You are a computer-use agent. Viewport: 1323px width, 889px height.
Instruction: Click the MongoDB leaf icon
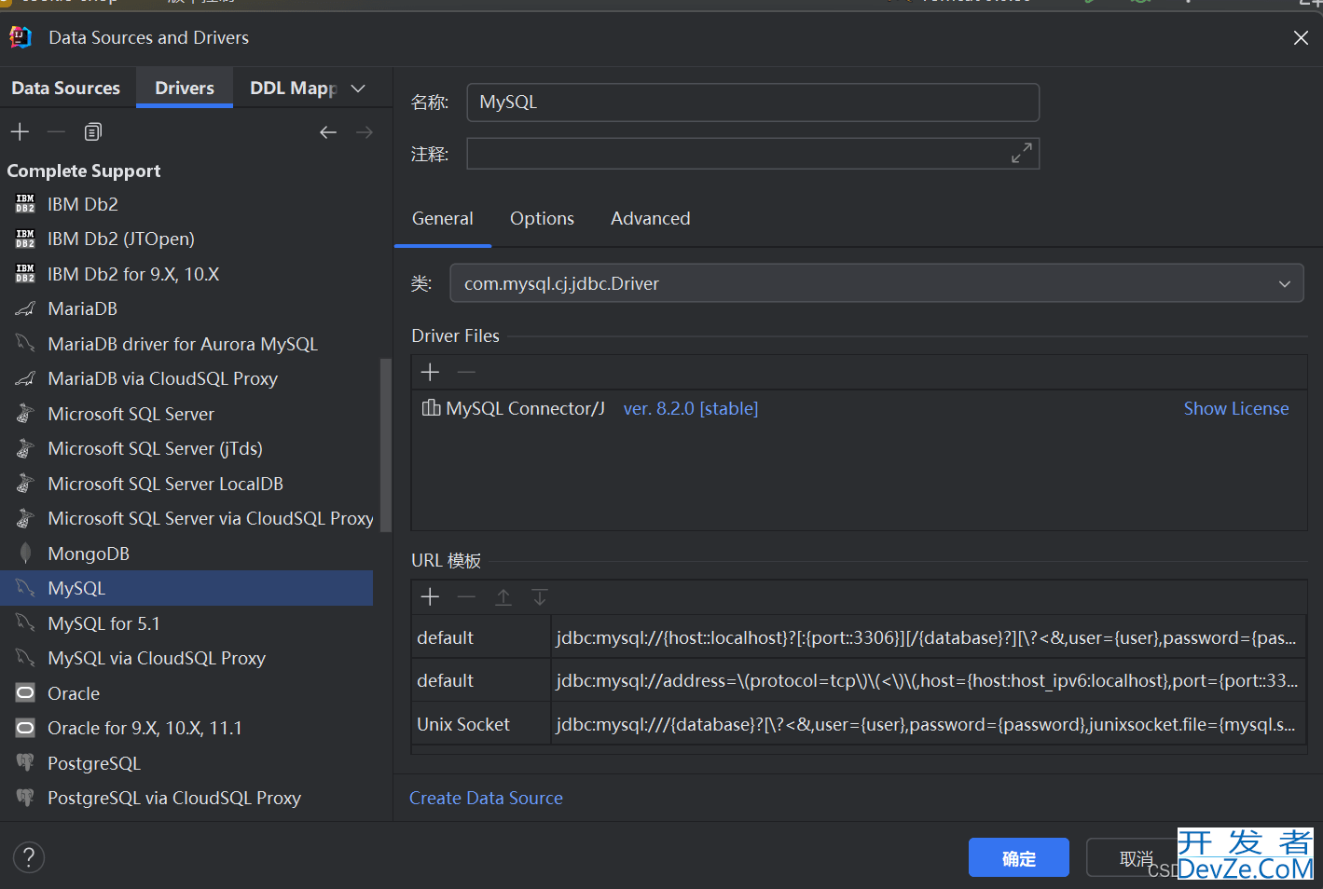click(x=25, y=554)
